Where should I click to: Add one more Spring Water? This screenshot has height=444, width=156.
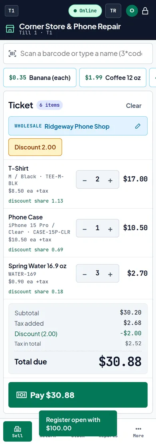110,274
